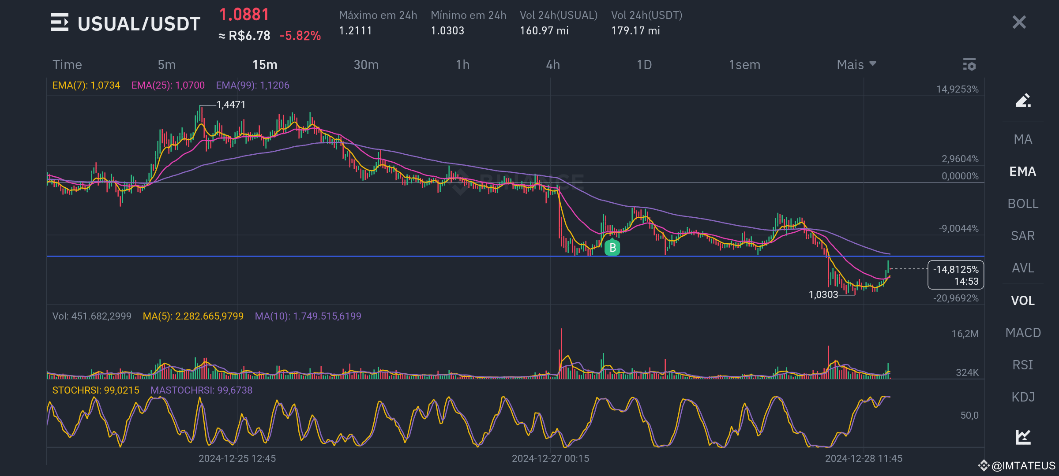Click the last price 1.0881

click(x=244, y=15)
